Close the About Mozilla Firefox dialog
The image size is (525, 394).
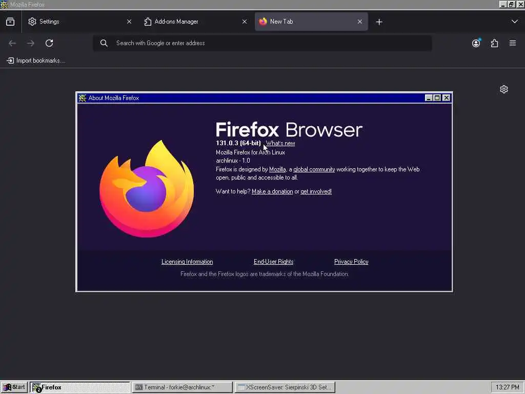(447, 98)
